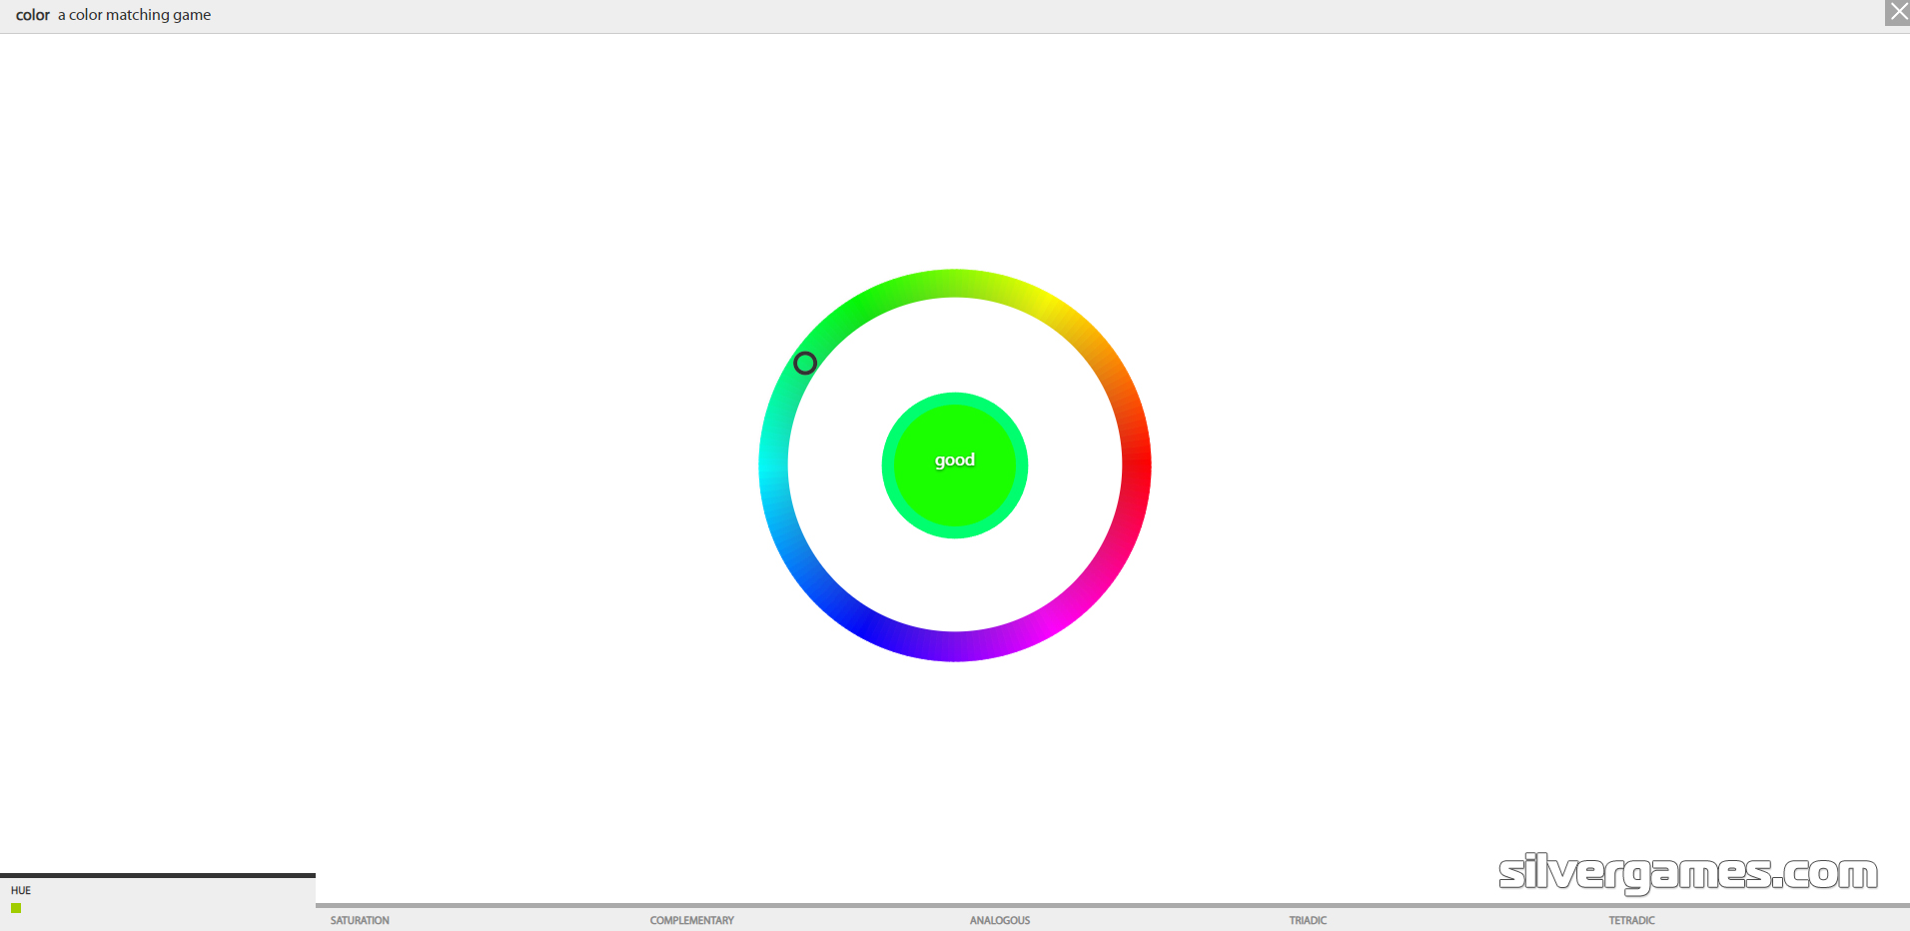
Task: Click the dark ring handle on the color wheel
Action: [805, 363]
